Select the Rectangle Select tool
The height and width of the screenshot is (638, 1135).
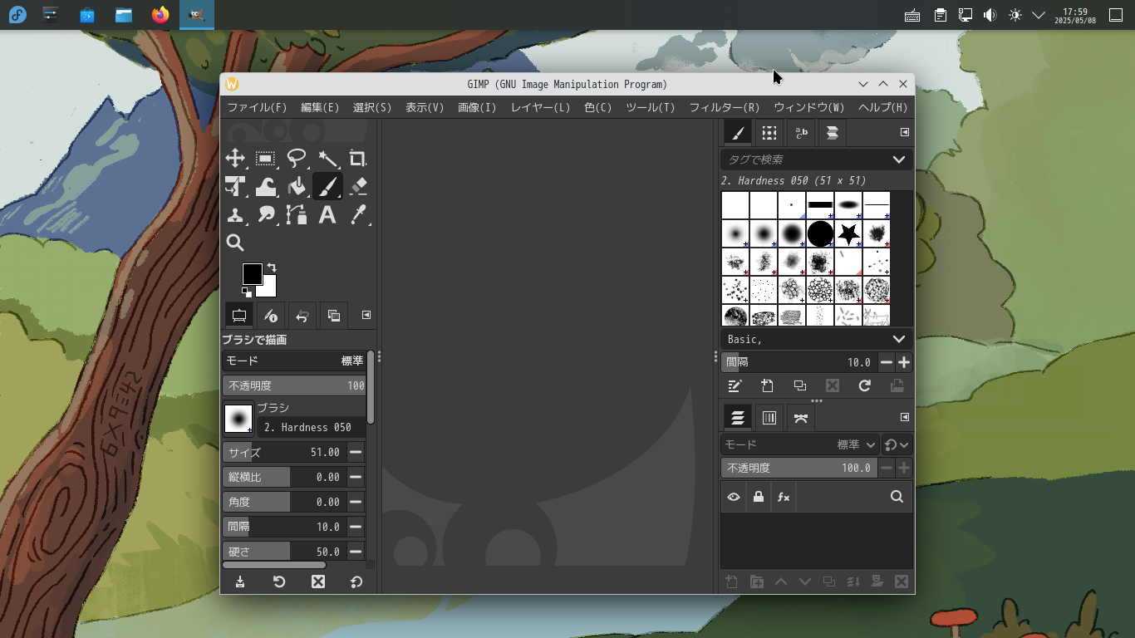click(x=266, y=159)
